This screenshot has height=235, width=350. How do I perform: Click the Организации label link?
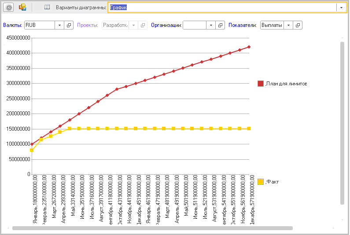click(x=166, y=26)
